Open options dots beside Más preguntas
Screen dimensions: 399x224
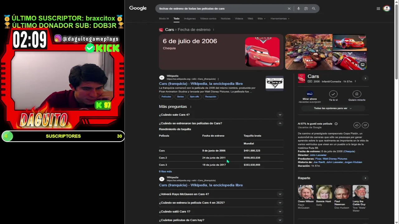(x=190, y=107)
